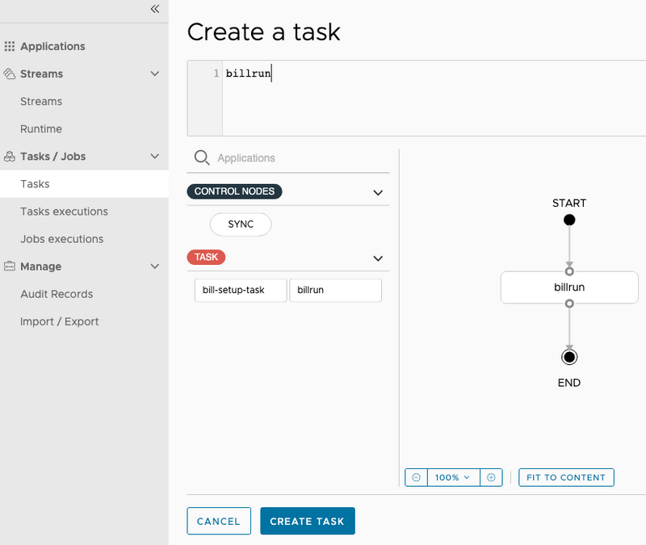Click FIT TO CONTENT under the graph
This screenshot has height=545, width=646.
[x=566, y=477]
